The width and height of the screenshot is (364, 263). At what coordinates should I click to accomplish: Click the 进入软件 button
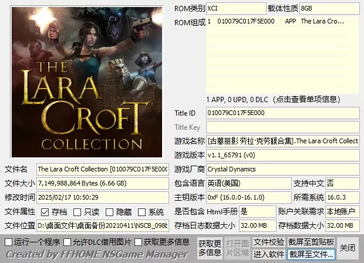pos(269,254)
